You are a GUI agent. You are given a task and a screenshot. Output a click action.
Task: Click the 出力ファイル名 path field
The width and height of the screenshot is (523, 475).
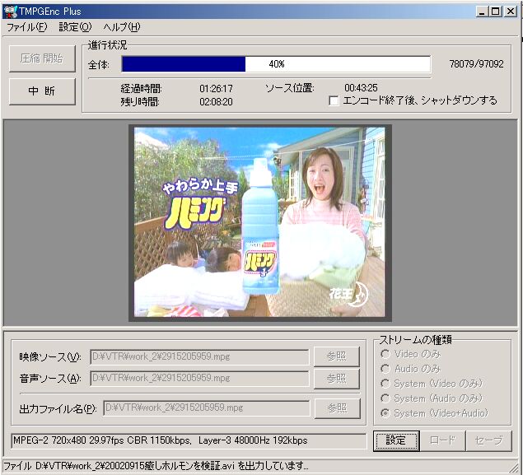[207, 408]
